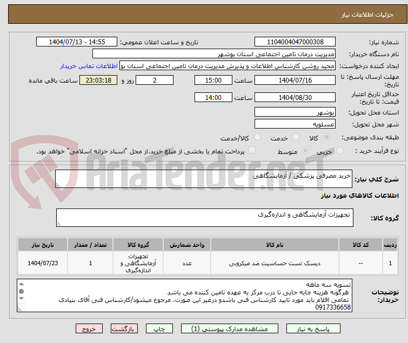Select the متوسط purchase type radio

point(305,151)
